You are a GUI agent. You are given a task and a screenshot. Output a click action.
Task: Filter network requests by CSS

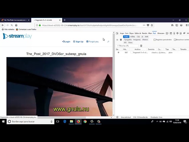[138, 37]
